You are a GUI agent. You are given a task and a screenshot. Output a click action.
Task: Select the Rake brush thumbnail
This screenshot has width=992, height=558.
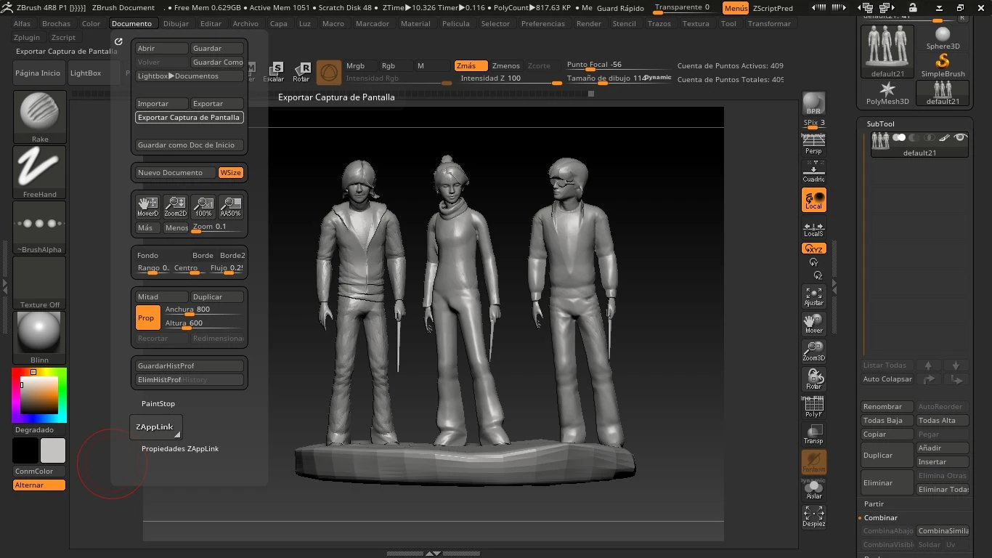[40, 116]
